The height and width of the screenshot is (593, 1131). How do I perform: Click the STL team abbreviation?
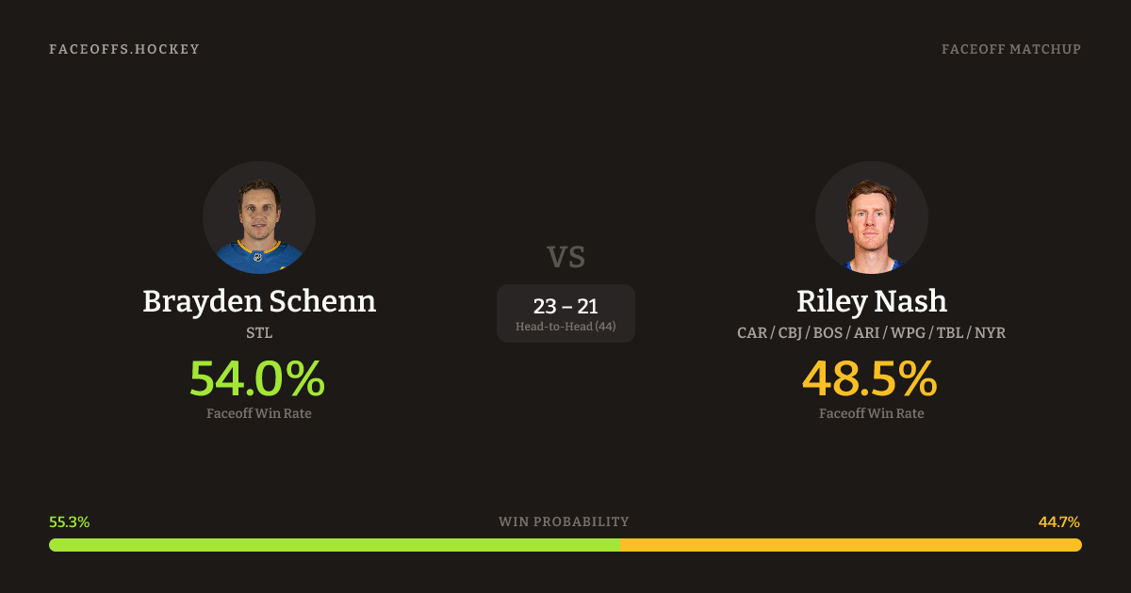pyautogui.click(x=259, y=333)
